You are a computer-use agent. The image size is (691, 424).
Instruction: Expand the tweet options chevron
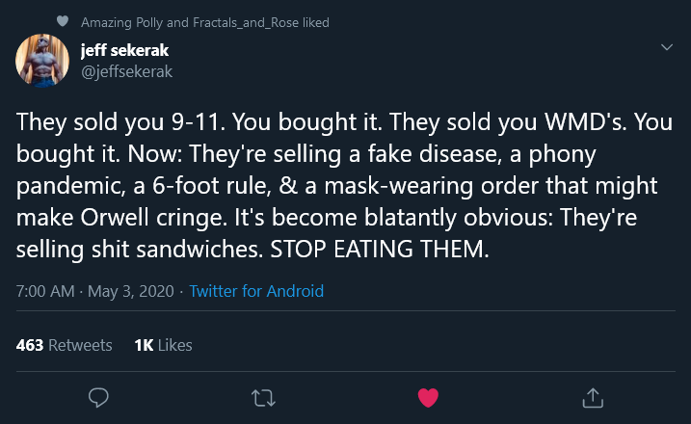click(x=665, y=47)
